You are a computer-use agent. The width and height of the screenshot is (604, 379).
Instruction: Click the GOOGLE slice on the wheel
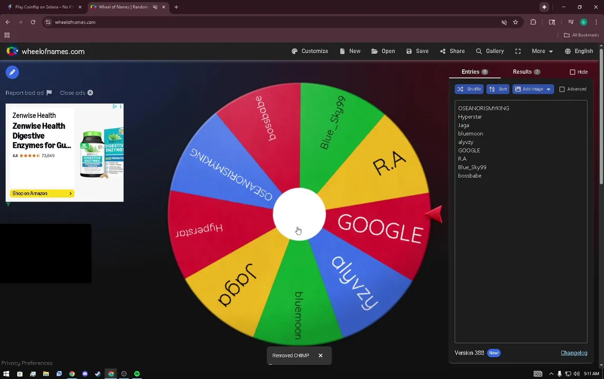379,228
